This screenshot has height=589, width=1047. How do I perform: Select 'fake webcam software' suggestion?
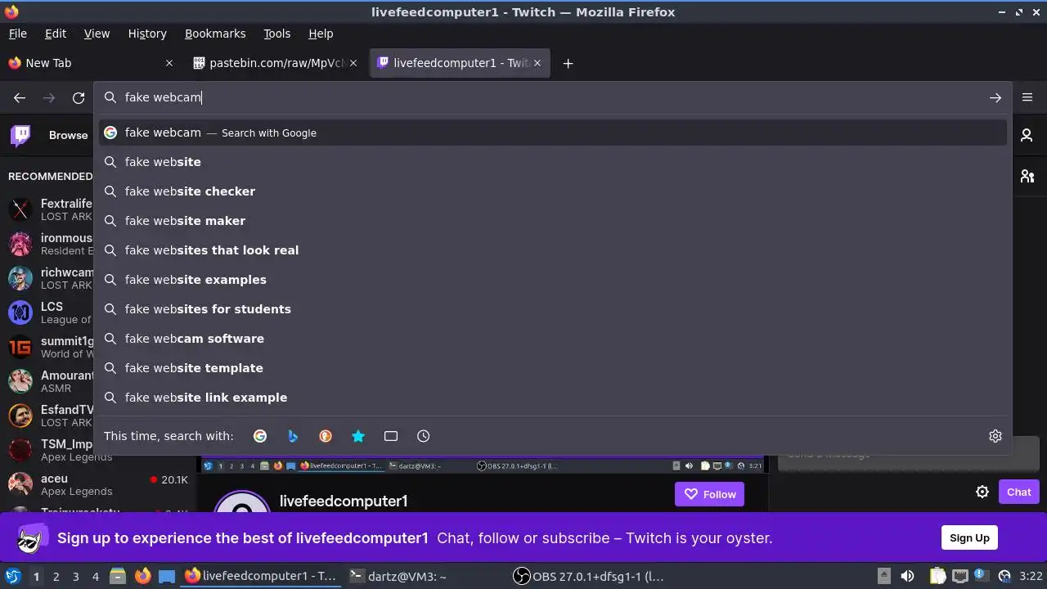[553, 339]
